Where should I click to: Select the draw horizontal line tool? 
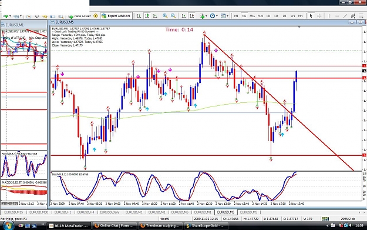(337, 16)
